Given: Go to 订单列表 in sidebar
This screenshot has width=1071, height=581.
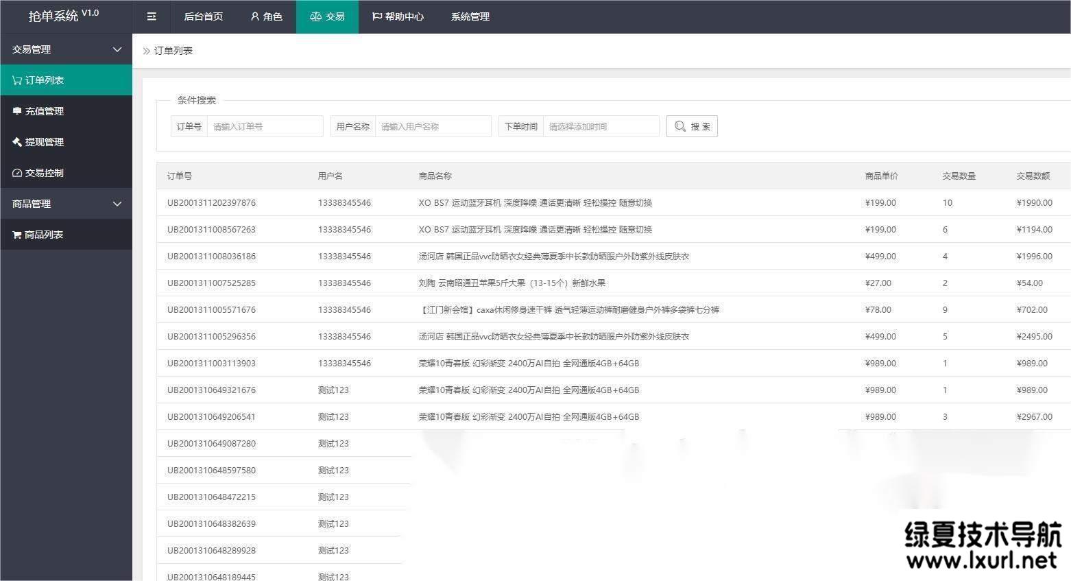Looking at the screenshot, I should pos(66,80).
